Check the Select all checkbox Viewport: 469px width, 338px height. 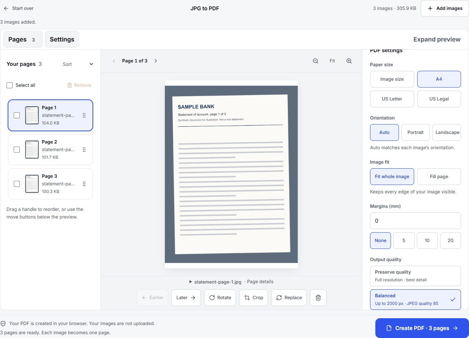(10, 85)
